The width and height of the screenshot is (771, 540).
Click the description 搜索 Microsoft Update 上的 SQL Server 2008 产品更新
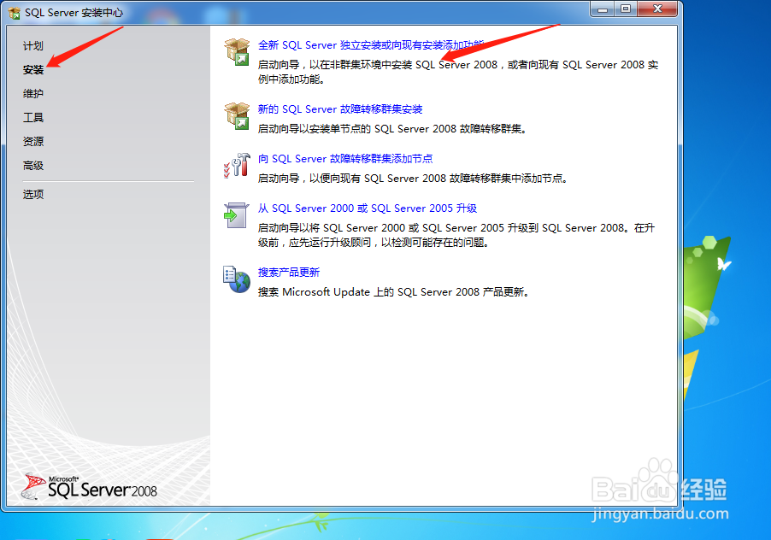point(394,292)
